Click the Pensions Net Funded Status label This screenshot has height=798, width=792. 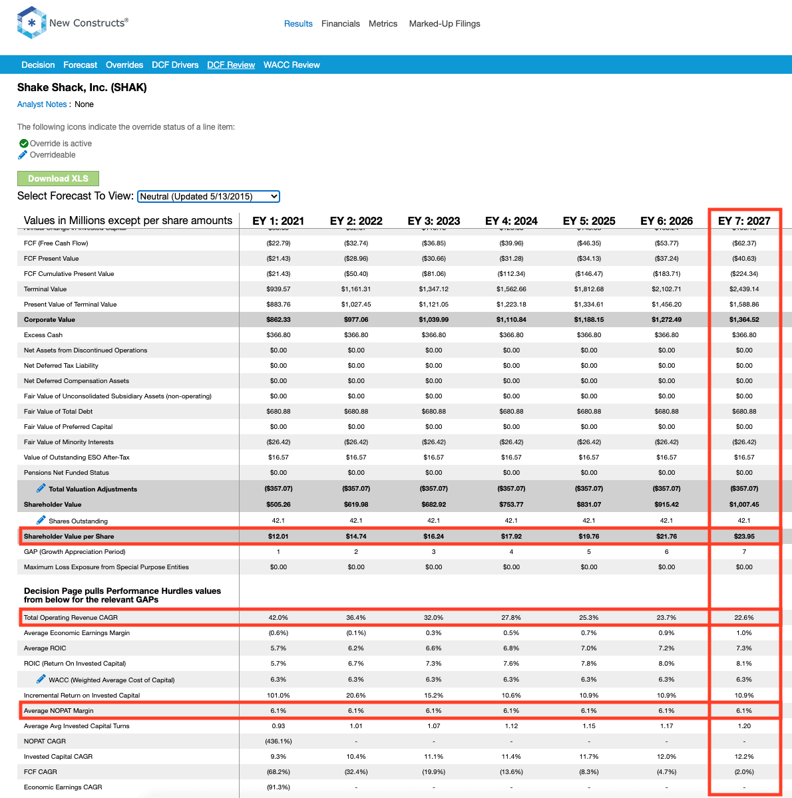point(67,473)
